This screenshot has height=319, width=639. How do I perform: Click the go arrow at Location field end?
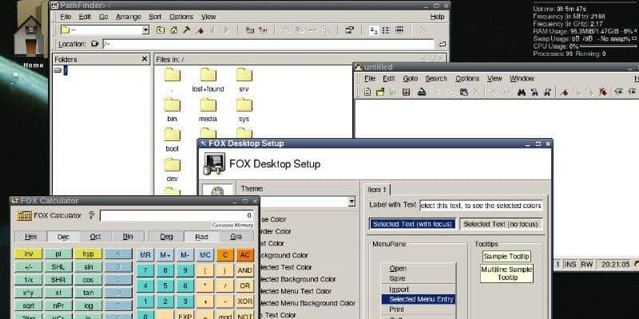click(443, 44)
